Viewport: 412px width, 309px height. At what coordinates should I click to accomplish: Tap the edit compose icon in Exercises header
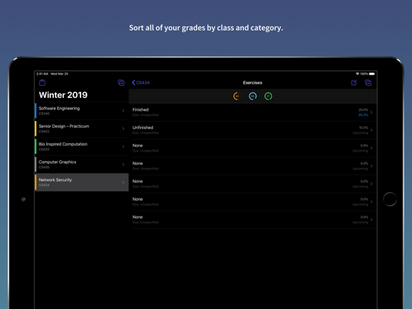(x=354, y=83)
